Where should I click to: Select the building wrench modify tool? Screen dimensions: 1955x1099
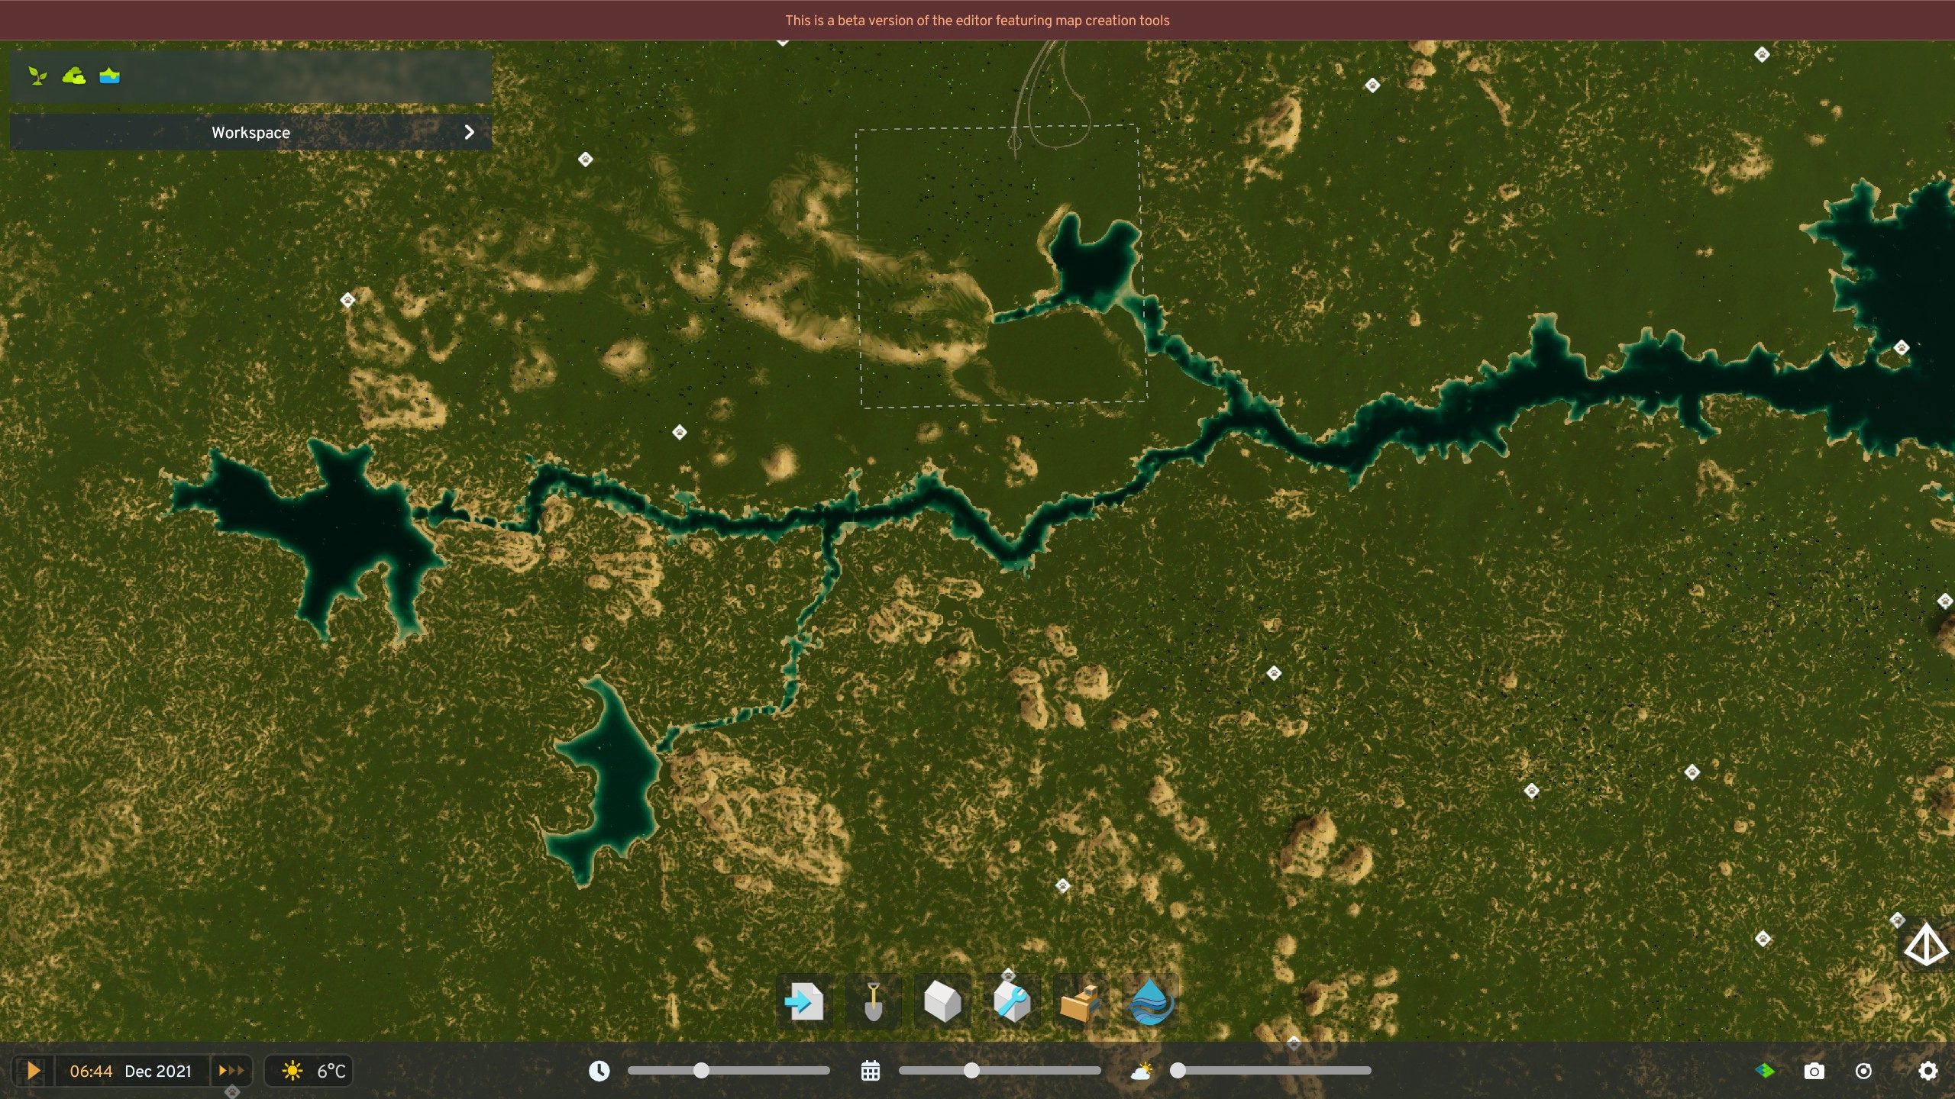pyautogui.click(x=1011, y=1001)
